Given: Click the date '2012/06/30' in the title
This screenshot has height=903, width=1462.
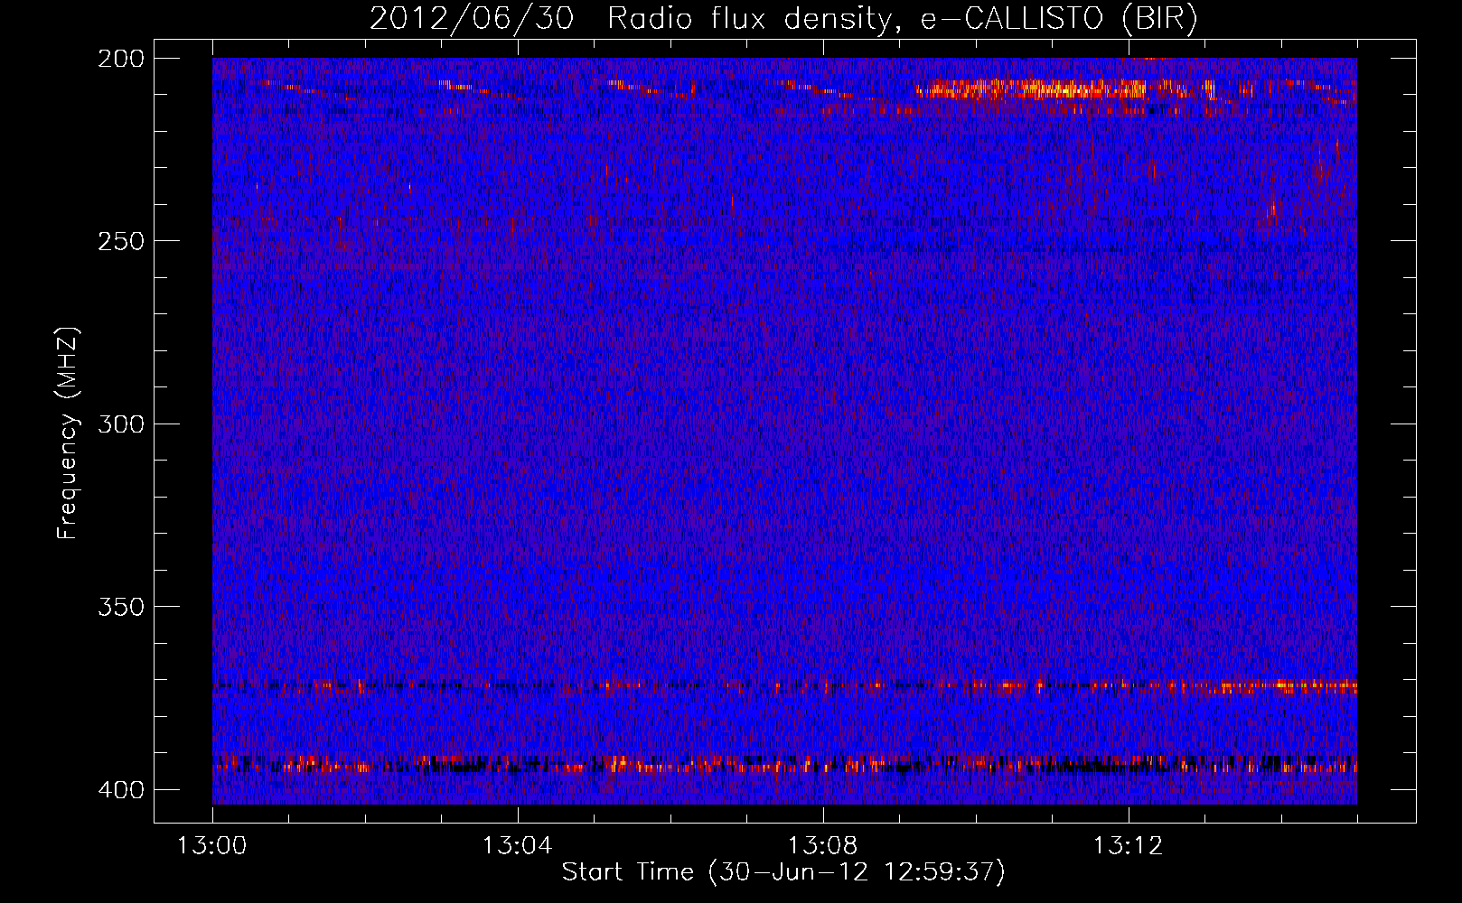Looking at the screenshot, I should [471, 19].
